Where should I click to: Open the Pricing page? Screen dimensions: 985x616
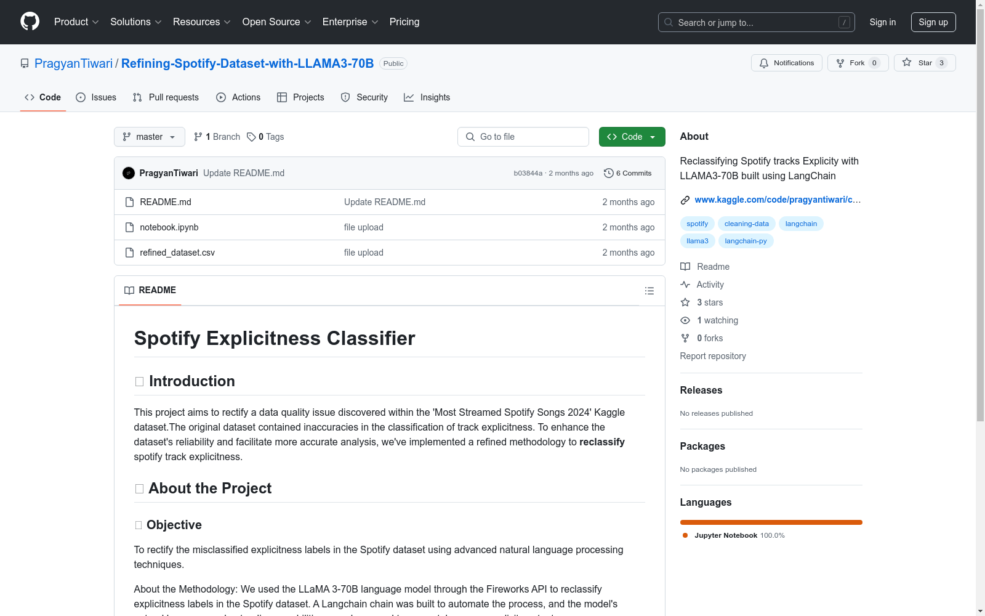(404, 22)
